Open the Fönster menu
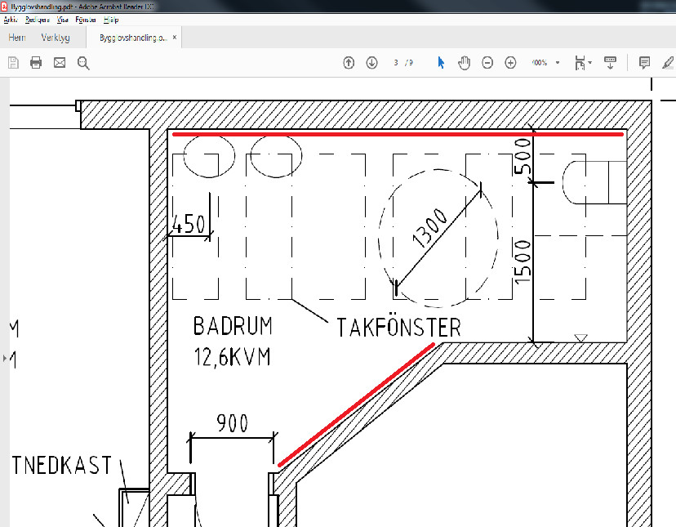676x527 pixels. tap(86, 19)
